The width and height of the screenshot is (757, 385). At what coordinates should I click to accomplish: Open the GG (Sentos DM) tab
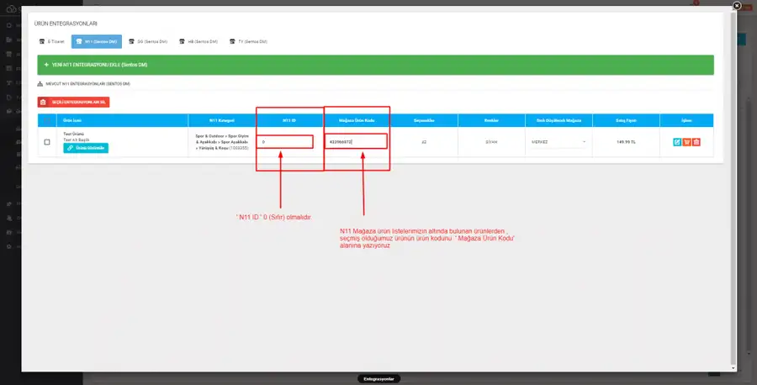point(148,41)
